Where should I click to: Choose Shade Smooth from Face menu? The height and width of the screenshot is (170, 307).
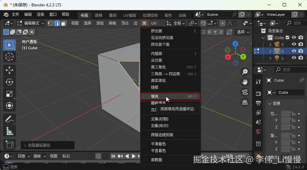[x=170, y=144]
